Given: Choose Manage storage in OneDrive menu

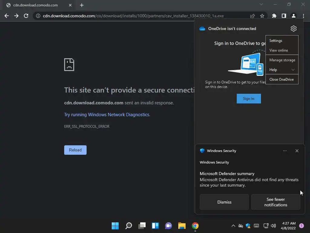Looking at the screenshot, I should click(x=282, y=60).
